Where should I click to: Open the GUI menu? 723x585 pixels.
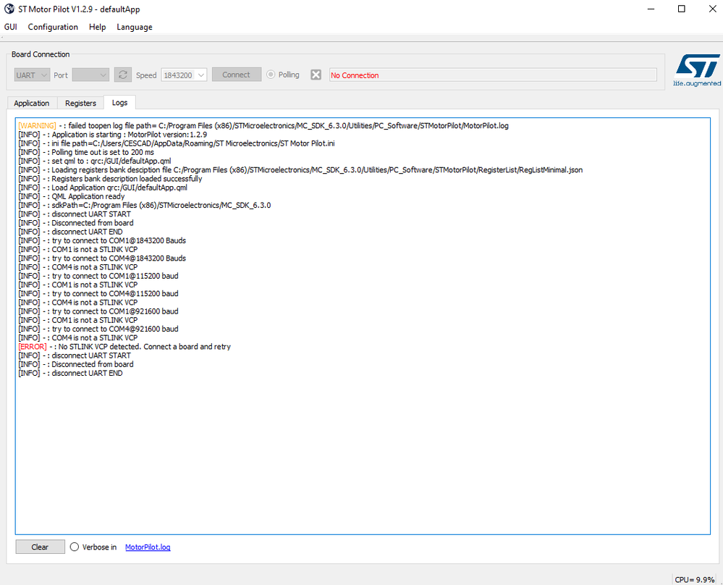[11, 27]
